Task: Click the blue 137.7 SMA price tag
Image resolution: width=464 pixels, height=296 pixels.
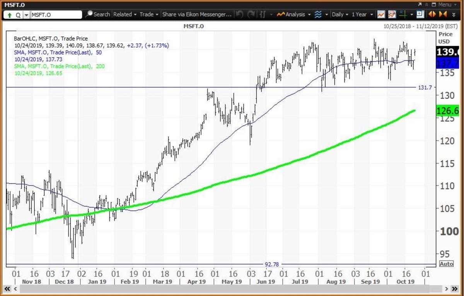Action: [448, 63]
